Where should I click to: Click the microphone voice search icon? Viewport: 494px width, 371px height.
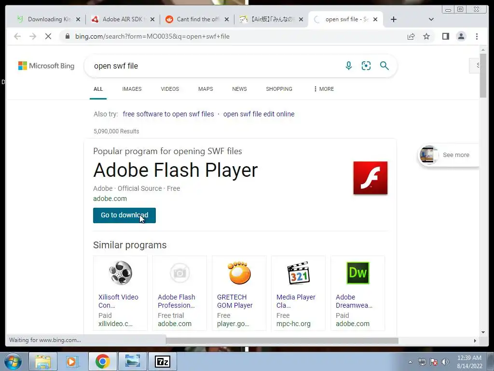[348, 66]
